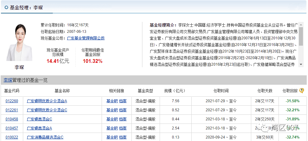Open fund code 012261 link
This screenshot has height=141, width=308.
point(12,110)
